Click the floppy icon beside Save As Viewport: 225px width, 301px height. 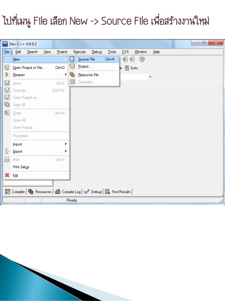pyautogui.click(x=7, y=90)
